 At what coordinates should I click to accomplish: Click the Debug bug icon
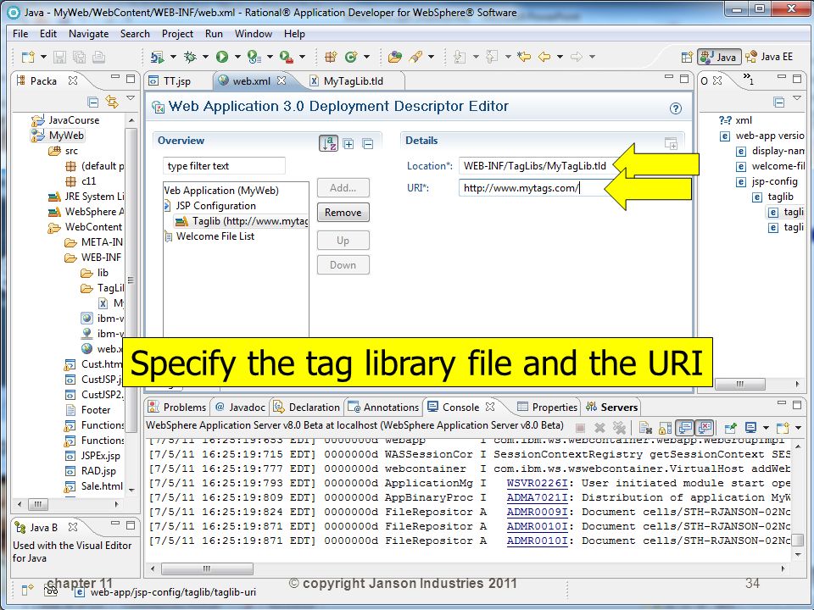point(190,57)
